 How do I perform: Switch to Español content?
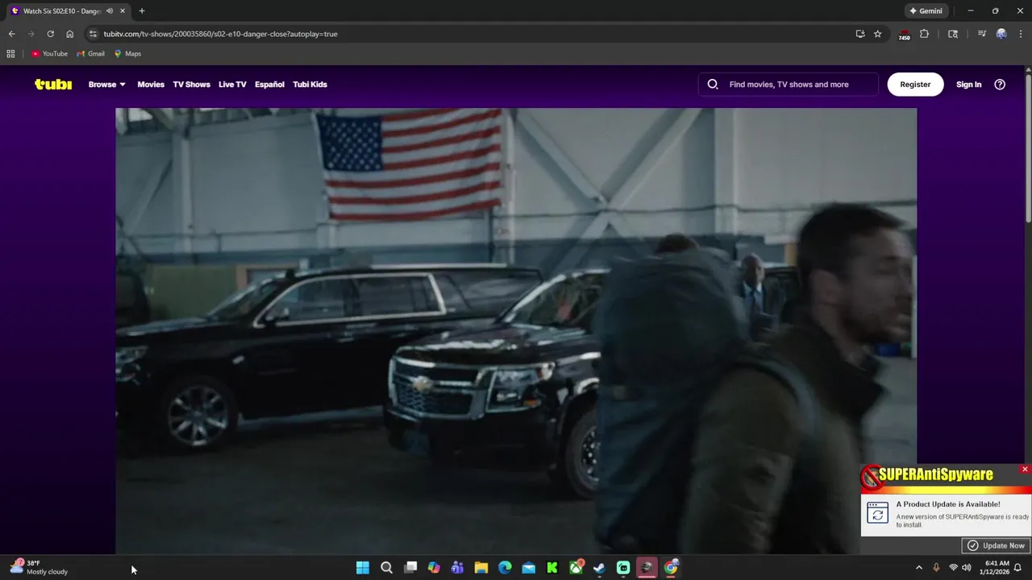coord(269,85)
